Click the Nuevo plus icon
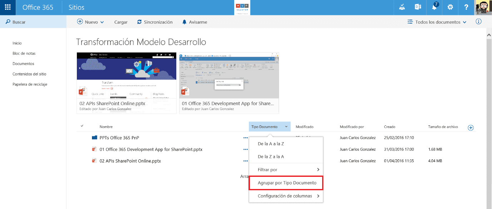The height and width of the screenshot is (209, 492). pos(80,22)
